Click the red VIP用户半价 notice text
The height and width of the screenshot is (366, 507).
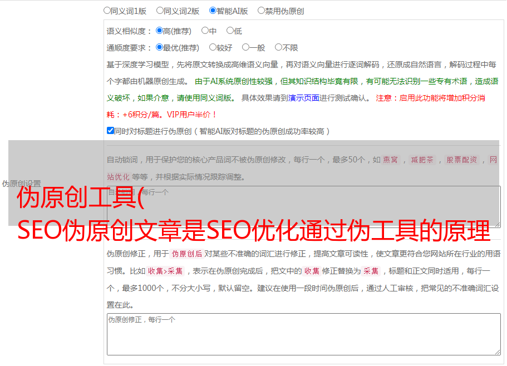191,115
